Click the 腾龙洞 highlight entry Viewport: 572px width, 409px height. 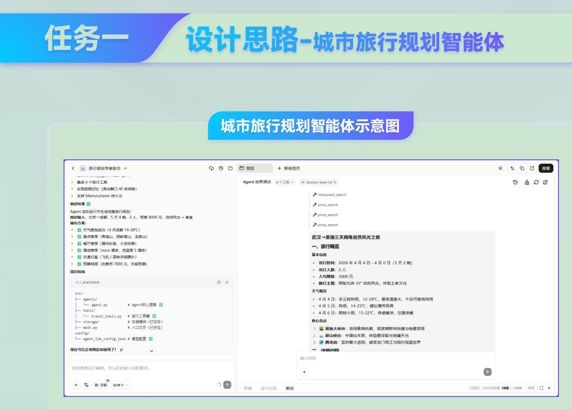pyautogui.click(x=369, y=343)
